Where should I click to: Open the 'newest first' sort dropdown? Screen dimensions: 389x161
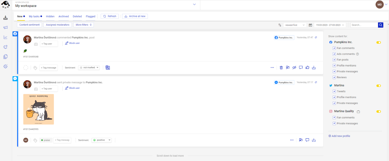point(295,25)
